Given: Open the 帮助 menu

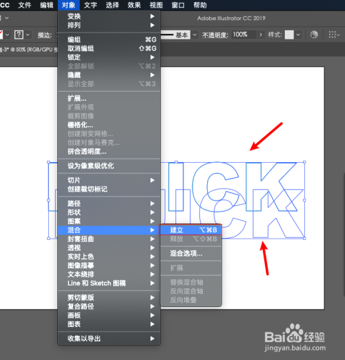Looking at the screenshot, I should pyautogui.click(x=200, y=5).
